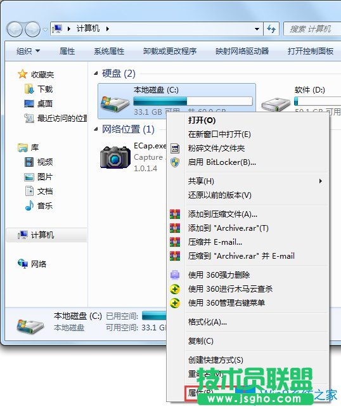This screenshot has height=409, width=341.
Task: Click 打开控制面板 toolbar button
Action: (x=311, y=51)
